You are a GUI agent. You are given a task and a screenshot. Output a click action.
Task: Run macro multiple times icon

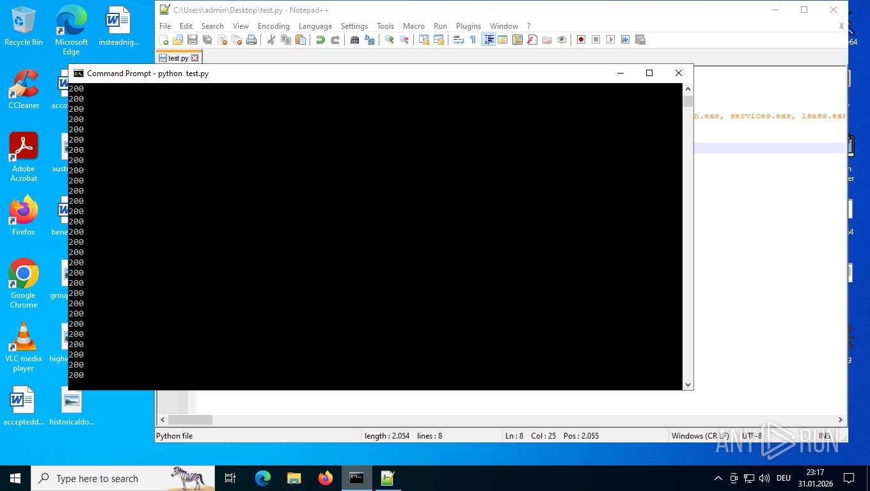click(x=626, y=40)
